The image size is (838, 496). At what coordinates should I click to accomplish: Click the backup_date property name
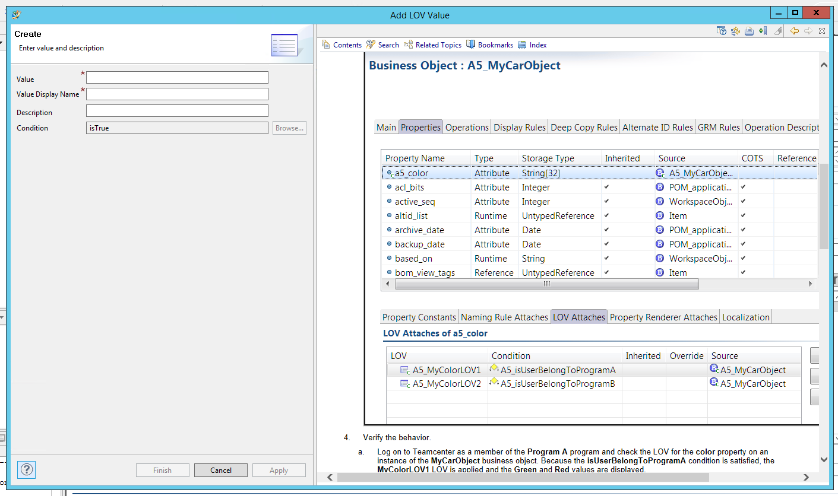tap(419, 244)
